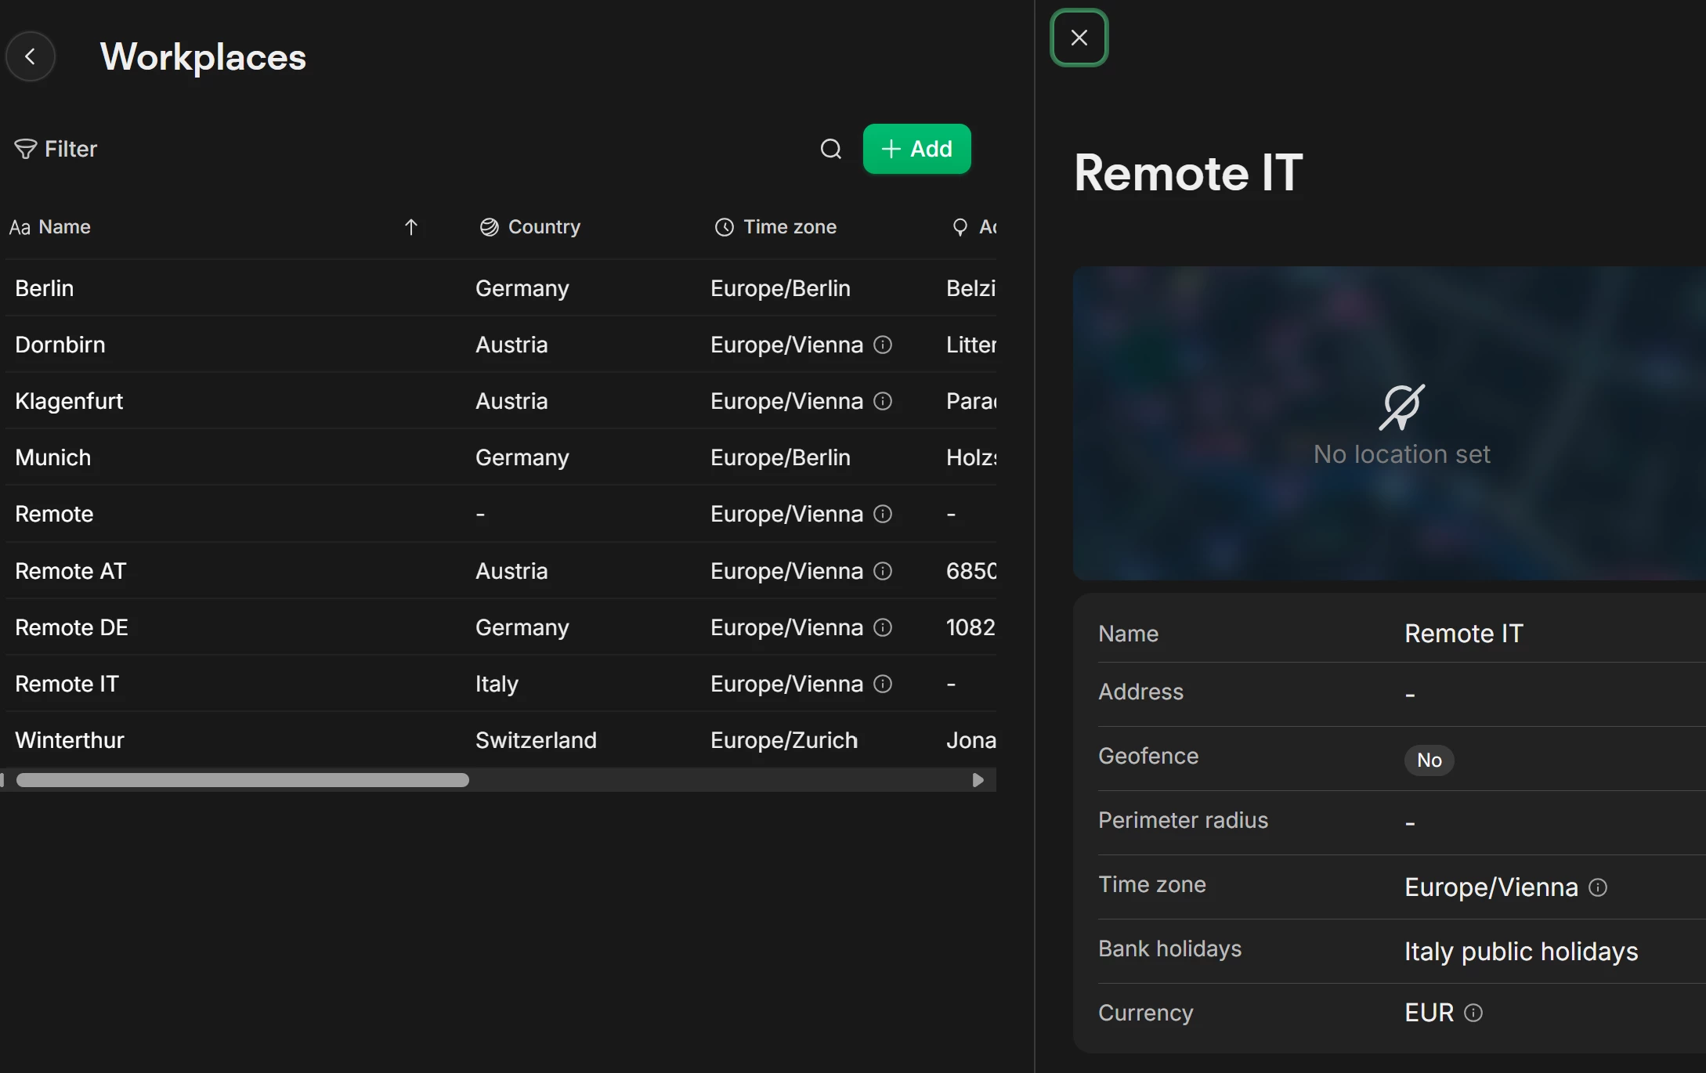Screen dimensions: 1706x1073
Task: Open the Dornbirn workplace row
Action: coord(501,345)
